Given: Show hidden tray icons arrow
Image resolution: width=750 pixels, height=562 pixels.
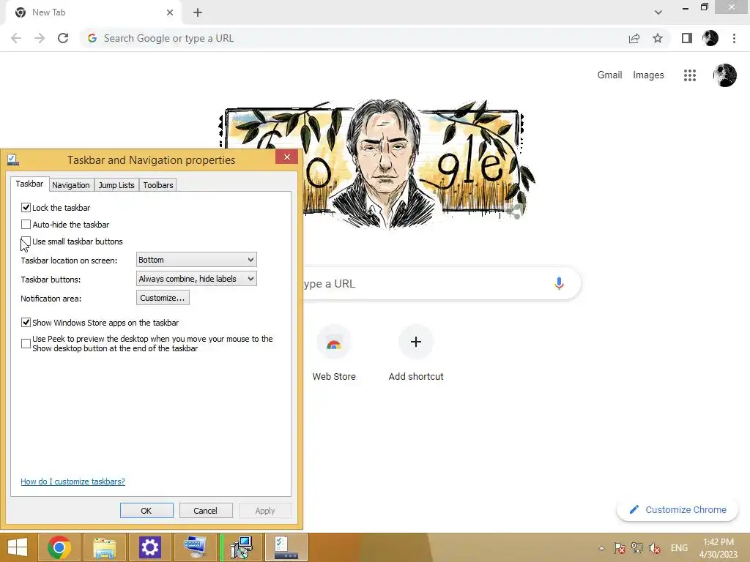Looking at the screenshot, I should click(602, 548).
